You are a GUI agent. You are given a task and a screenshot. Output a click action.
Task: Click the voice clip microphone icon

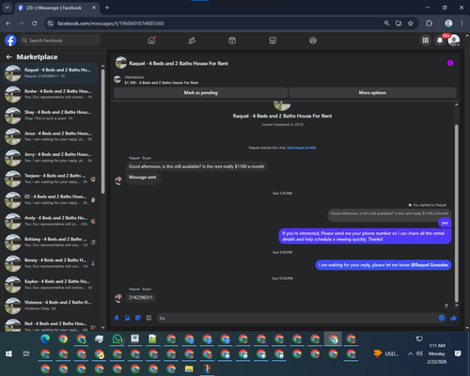tap(117, 318)
